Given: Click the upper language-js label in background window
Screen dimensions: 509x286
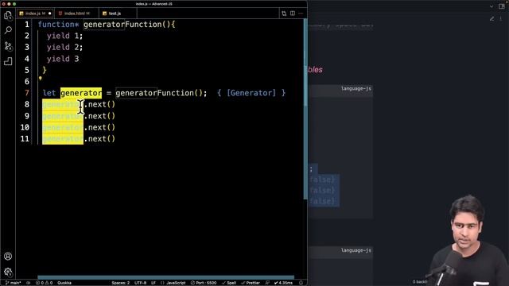Looking at the screenshot, I should pyautogui.click(x=356, y=88).
